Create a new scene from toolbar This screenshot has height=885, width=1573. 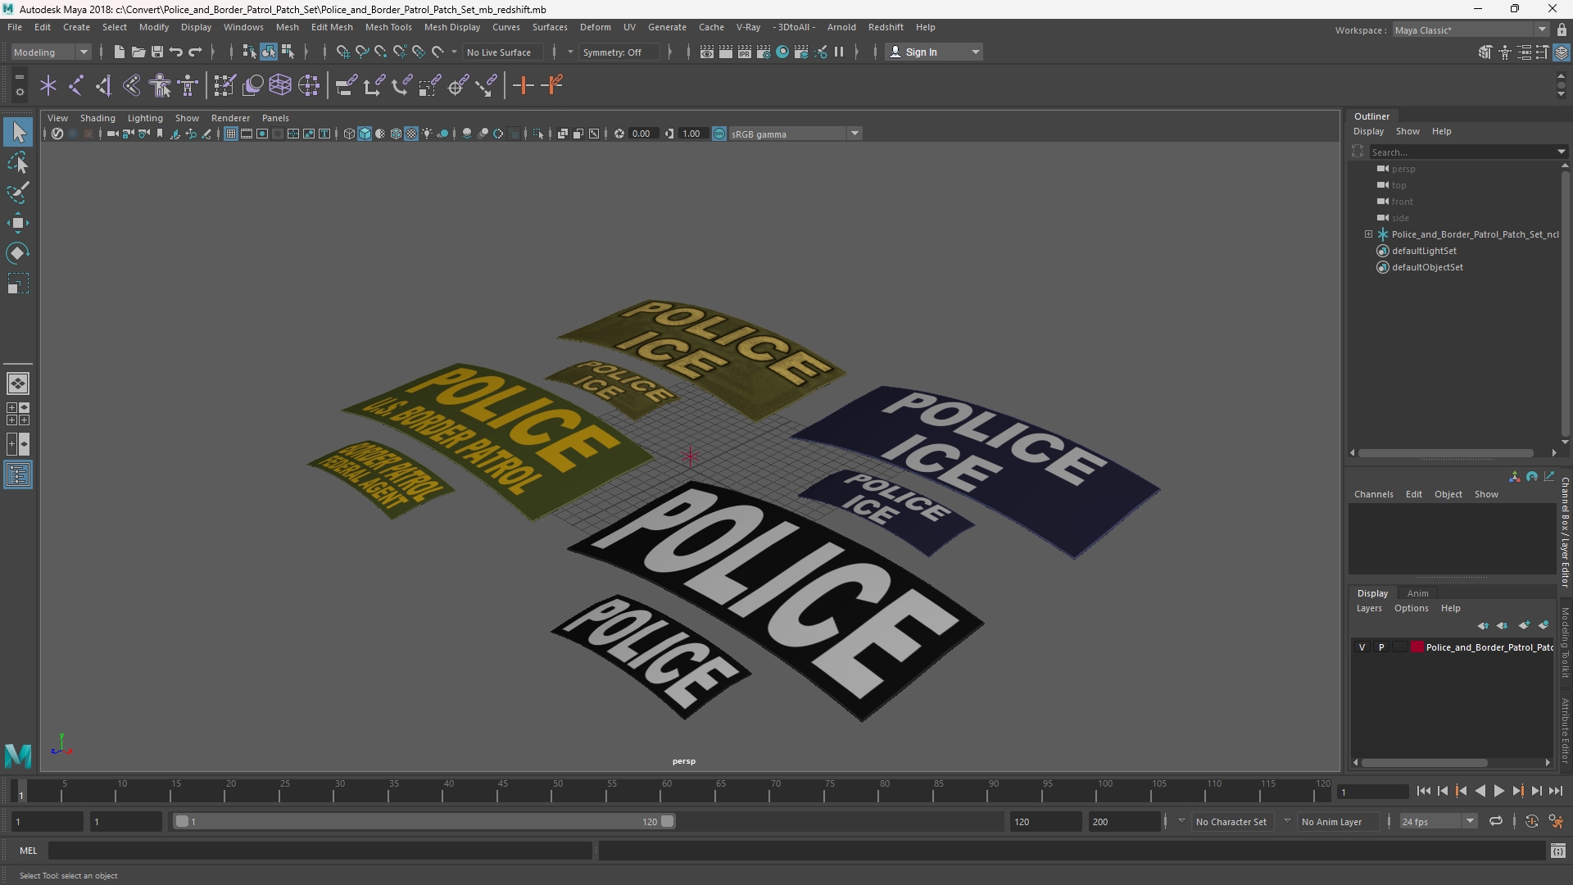(119, 52)
